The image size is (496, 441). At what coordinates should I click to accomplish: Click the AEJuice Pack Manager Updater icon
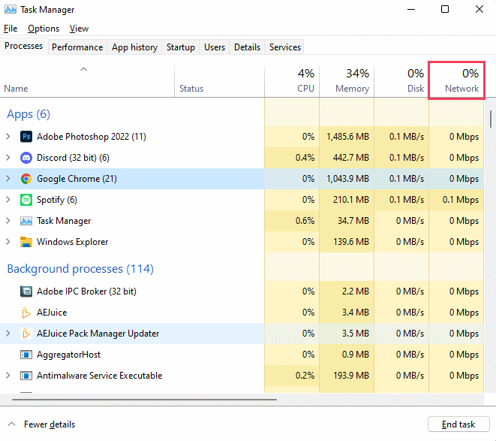point(26,334)
